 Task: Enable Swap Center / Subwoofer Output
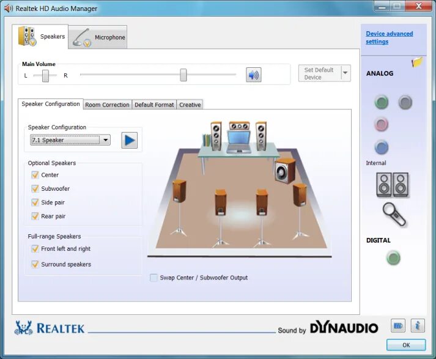[153, 278]
